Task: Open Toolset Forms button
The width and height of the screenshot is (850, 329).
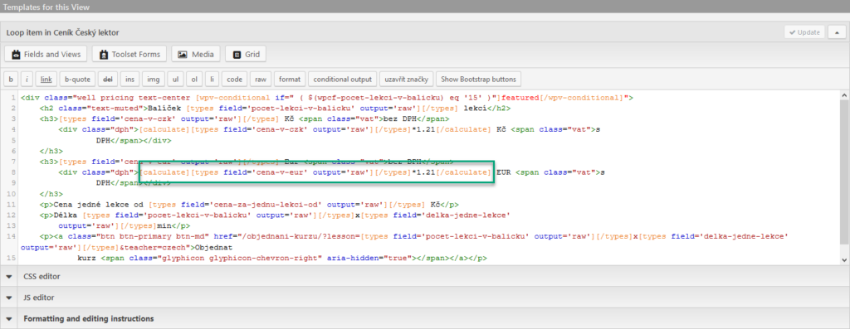Action: (x=129, y=54)
